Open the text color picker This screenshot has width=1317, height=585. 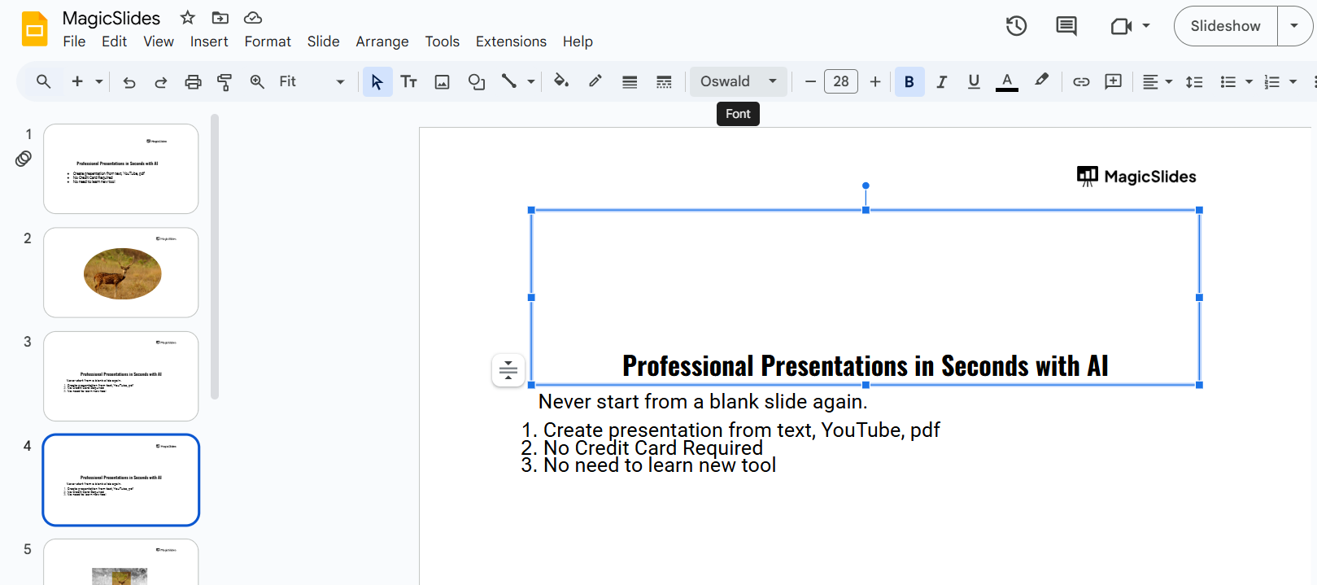pos(1006,81)
